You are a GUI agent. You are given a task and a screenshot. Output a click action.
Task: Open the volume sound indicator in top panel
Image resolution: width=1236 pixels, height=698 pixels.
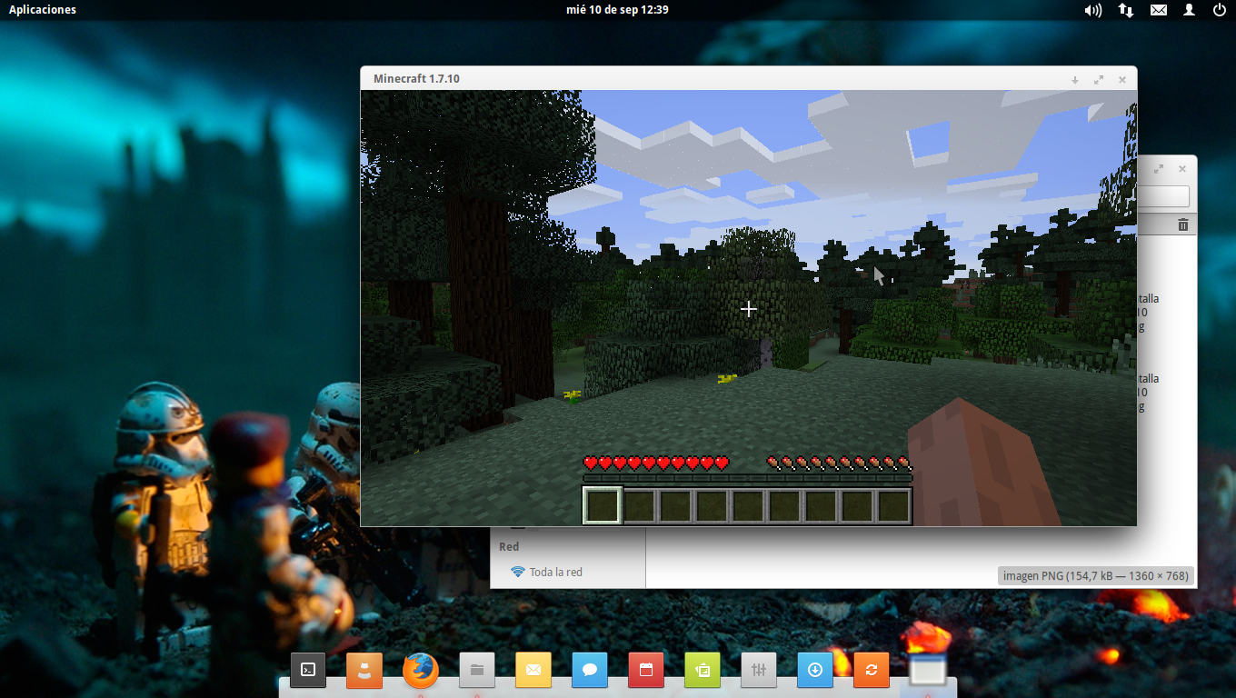pyautogui.click(x=1093, y=10)
